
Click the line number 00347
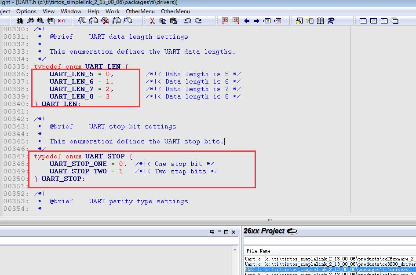(x=16, y=156)
